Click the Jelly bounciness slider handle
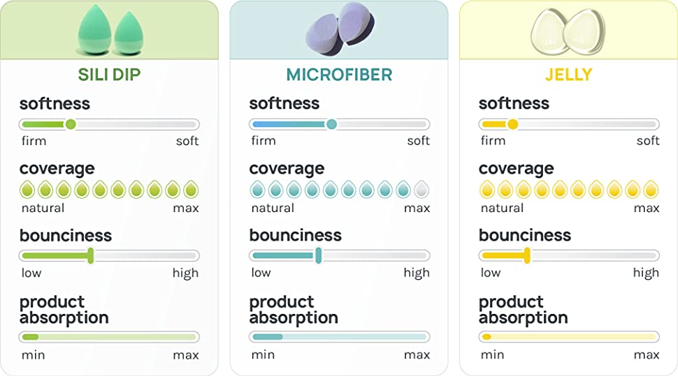The image size is (678, 376). click(527, 256)
